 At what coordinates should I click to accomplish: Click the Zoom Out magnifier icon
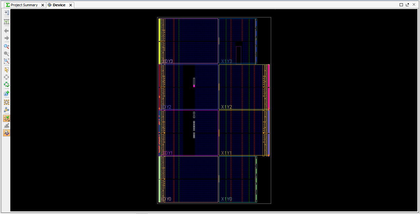6,54
